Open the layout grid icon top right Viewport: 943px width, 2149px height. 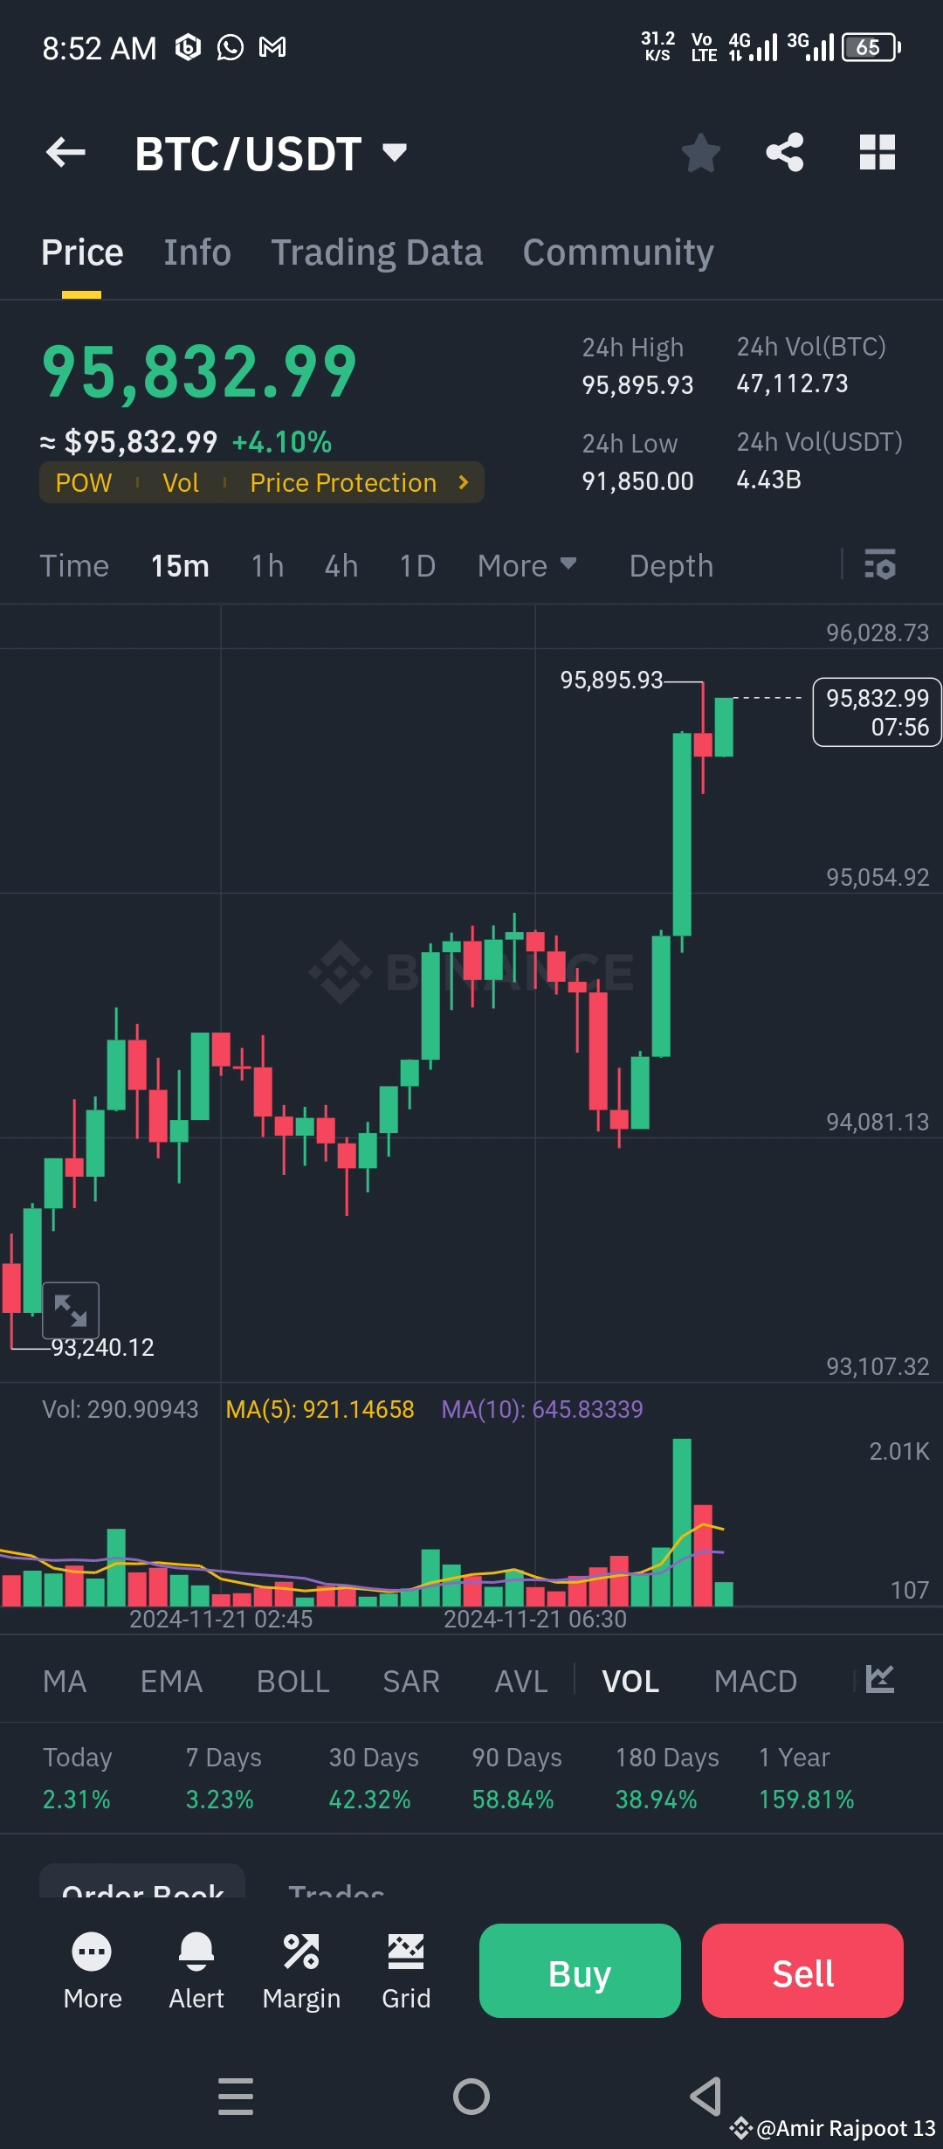pos(877,152)
